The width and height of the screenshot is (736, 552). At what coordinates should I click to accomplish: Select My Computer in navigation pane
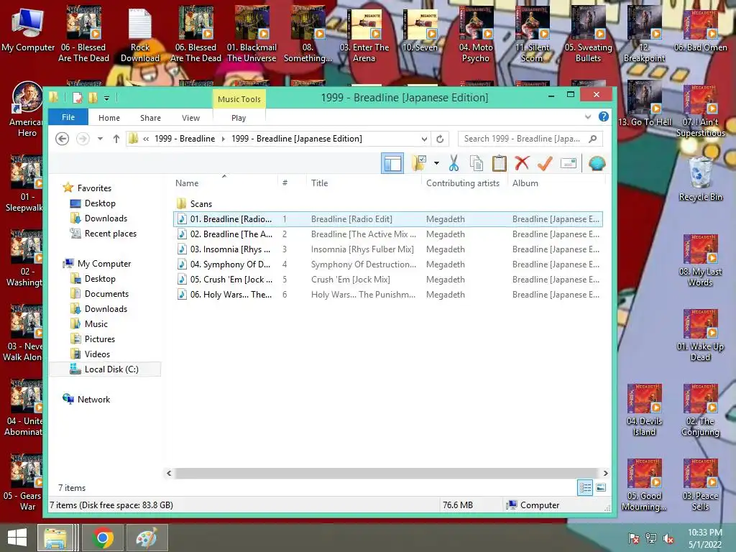click(103, 263)
